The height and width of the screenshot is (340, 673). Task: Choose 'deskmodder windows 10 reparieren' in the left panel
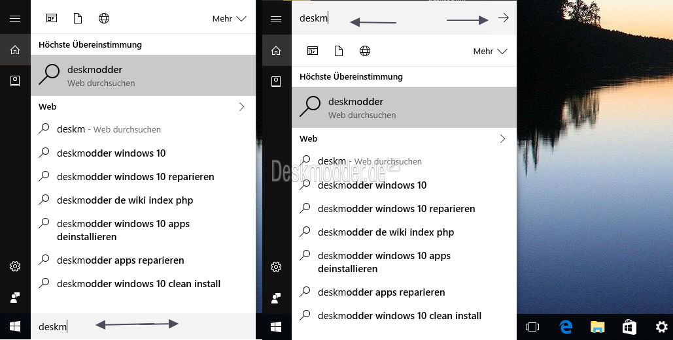click(143, 176)
